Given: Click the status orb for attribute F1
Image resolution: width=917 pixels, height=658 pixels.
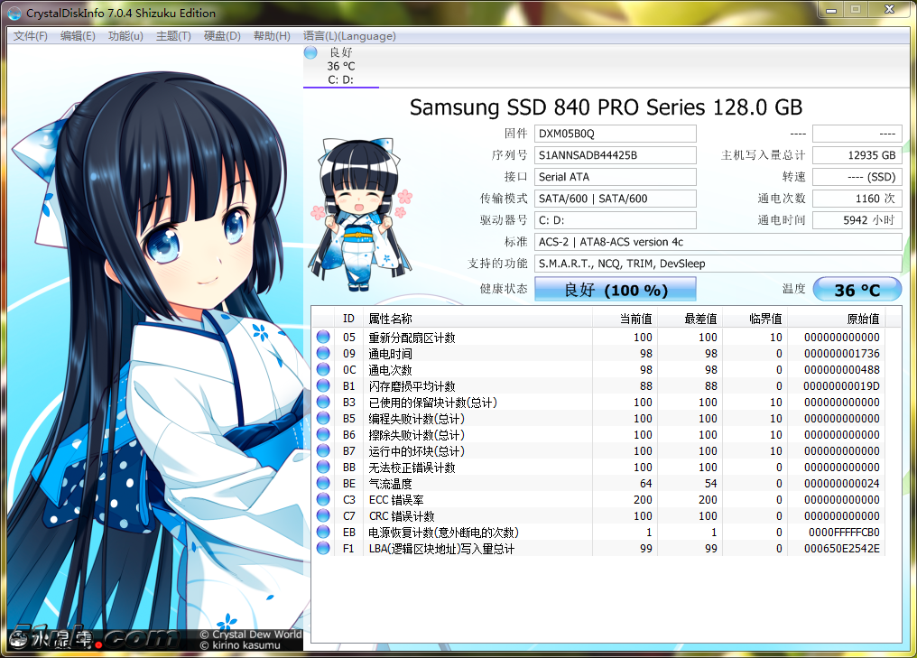Looking at the screenshot, I should click(x=323, y=549).
